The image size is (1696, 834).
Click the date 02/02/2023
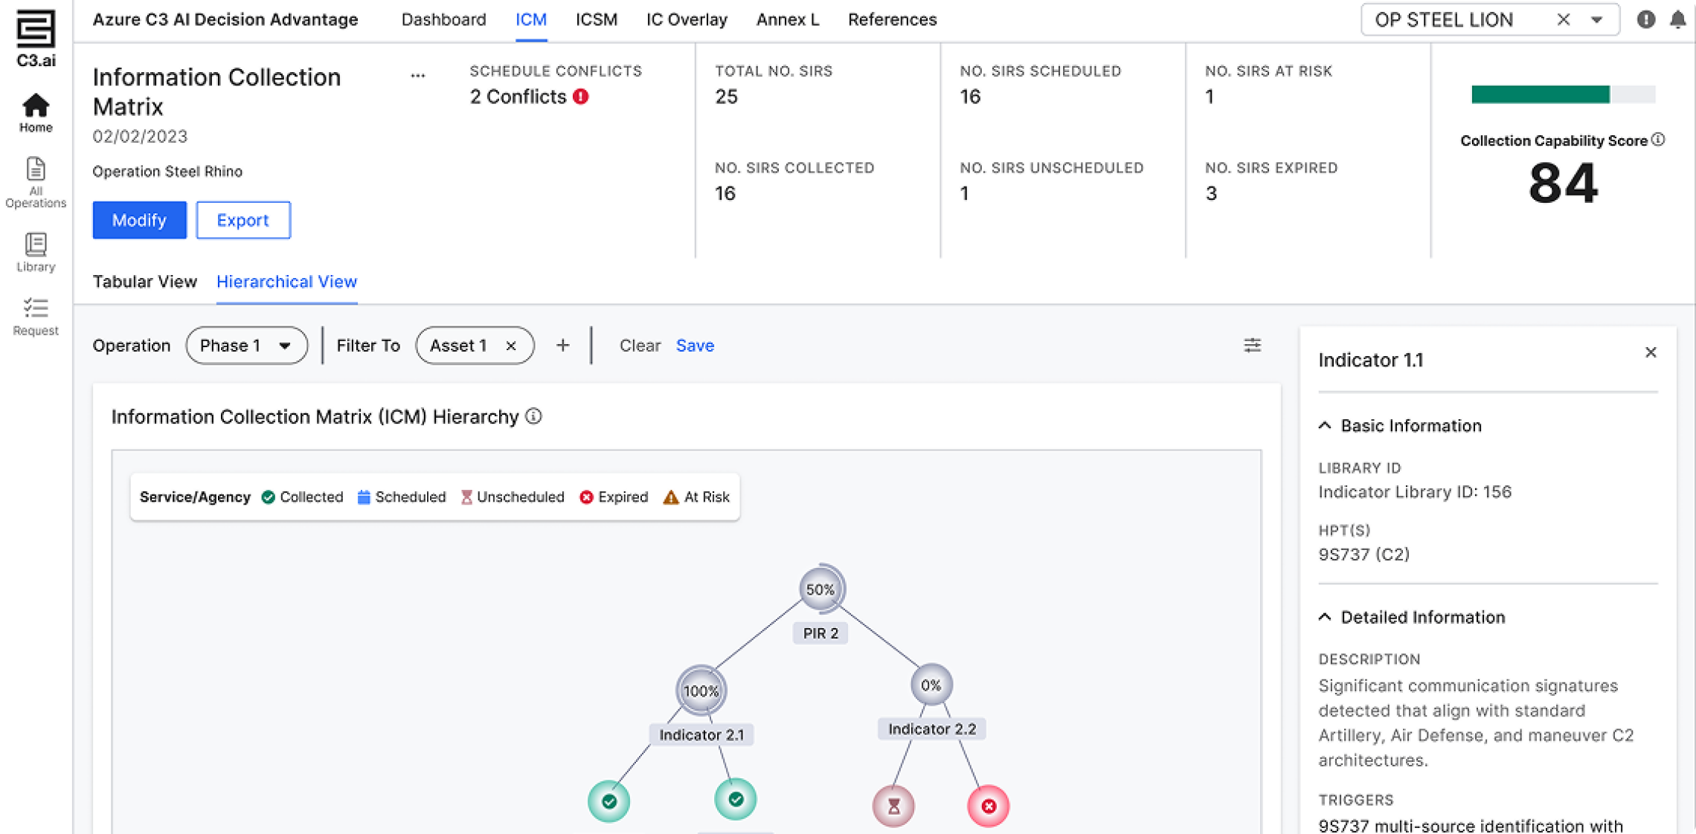140,137
